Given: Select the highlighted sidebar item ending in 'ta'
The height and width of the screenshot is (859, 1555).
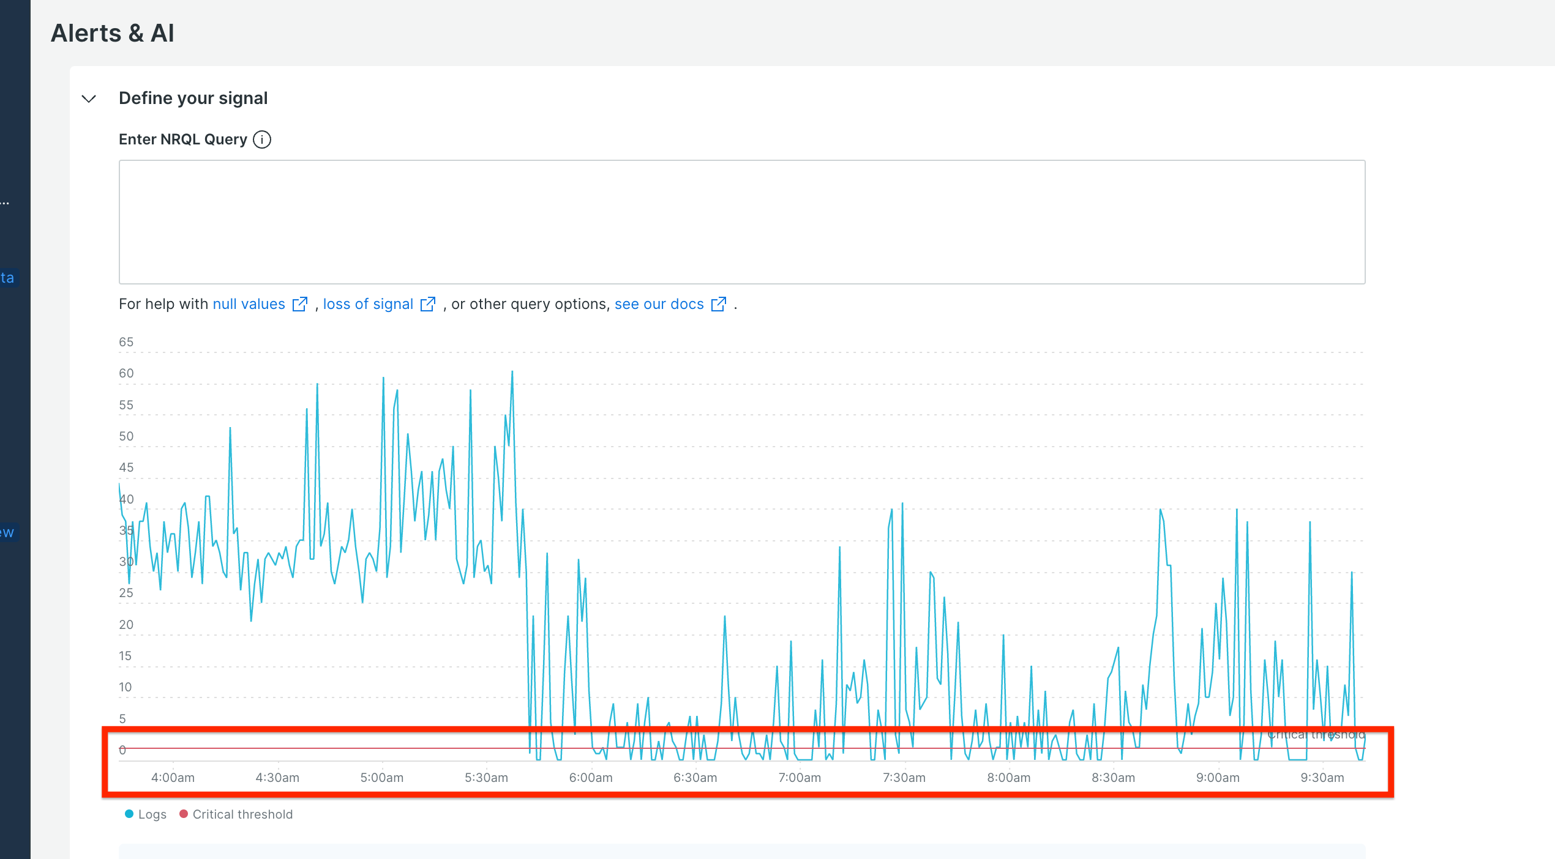Looking at the screenshot, I should coord(9,278).
